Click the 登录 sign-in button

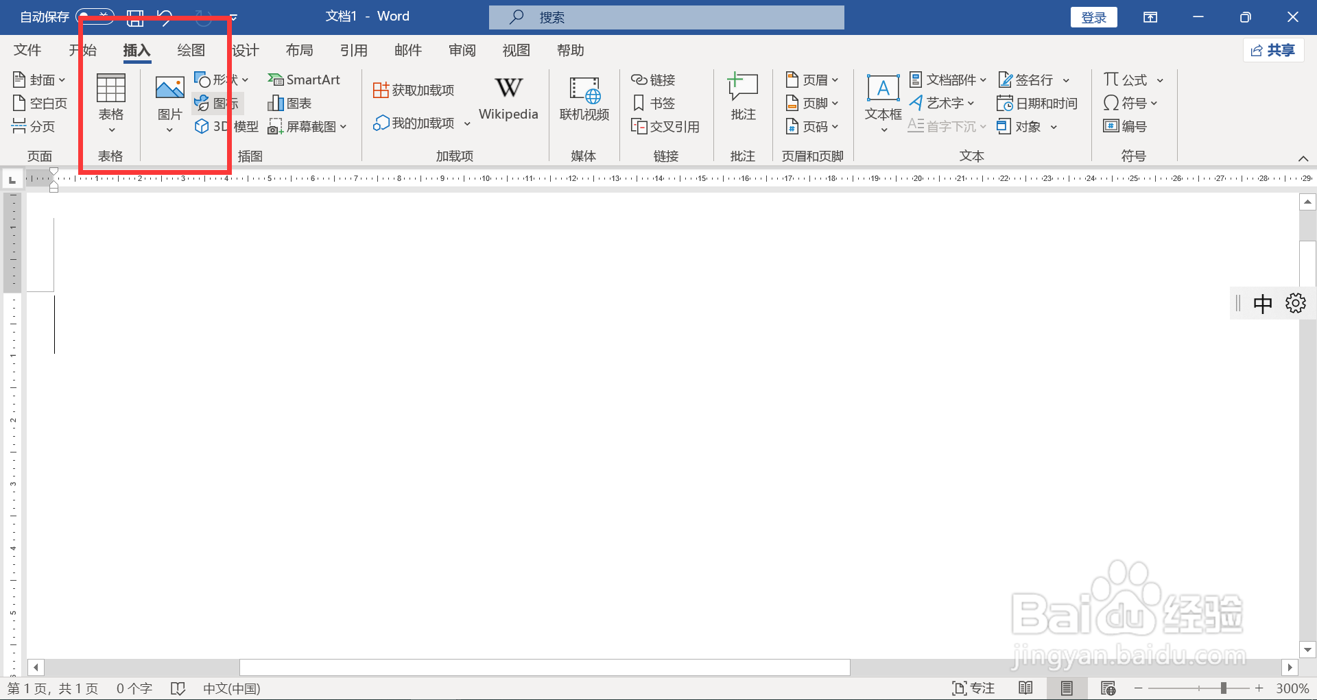[1093, 17]
